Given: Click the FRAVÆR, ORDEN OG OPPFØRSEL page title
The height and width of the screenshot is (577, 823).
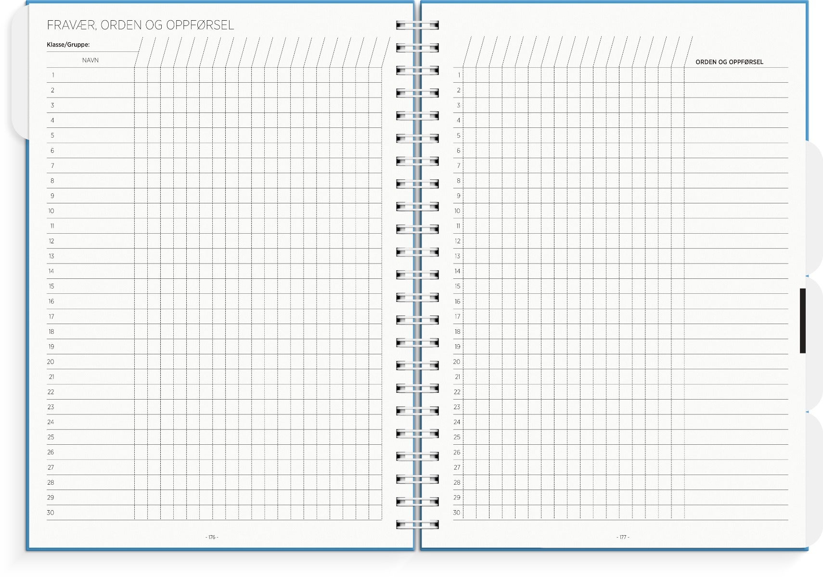Looking at the screenshot, I should pos(140,25).
